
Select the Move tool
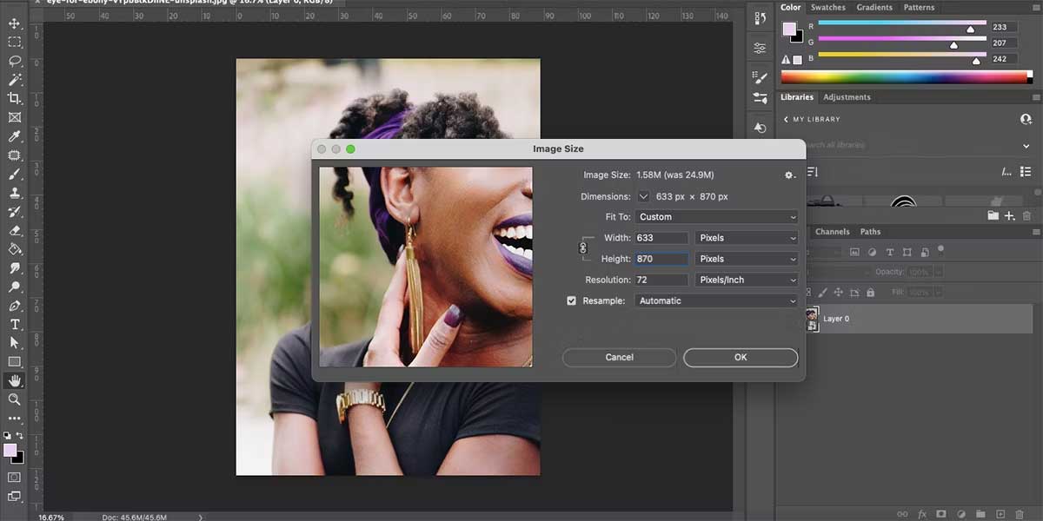pyautogui.click(x=15, y=23)
